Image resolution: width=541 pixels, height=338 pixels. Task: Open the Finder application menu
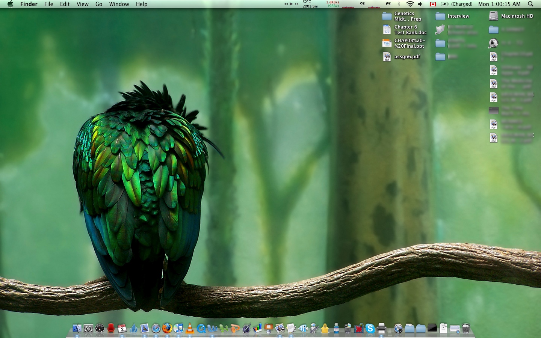(x=29, y=4)
